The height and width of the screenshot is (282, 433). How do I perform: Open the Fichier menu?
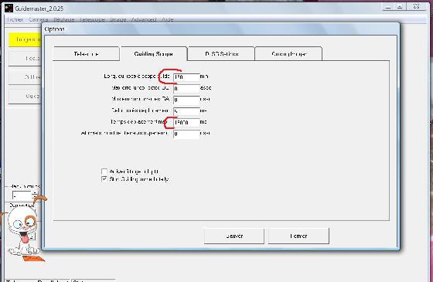pyautogui.click(x=15, y=19)
